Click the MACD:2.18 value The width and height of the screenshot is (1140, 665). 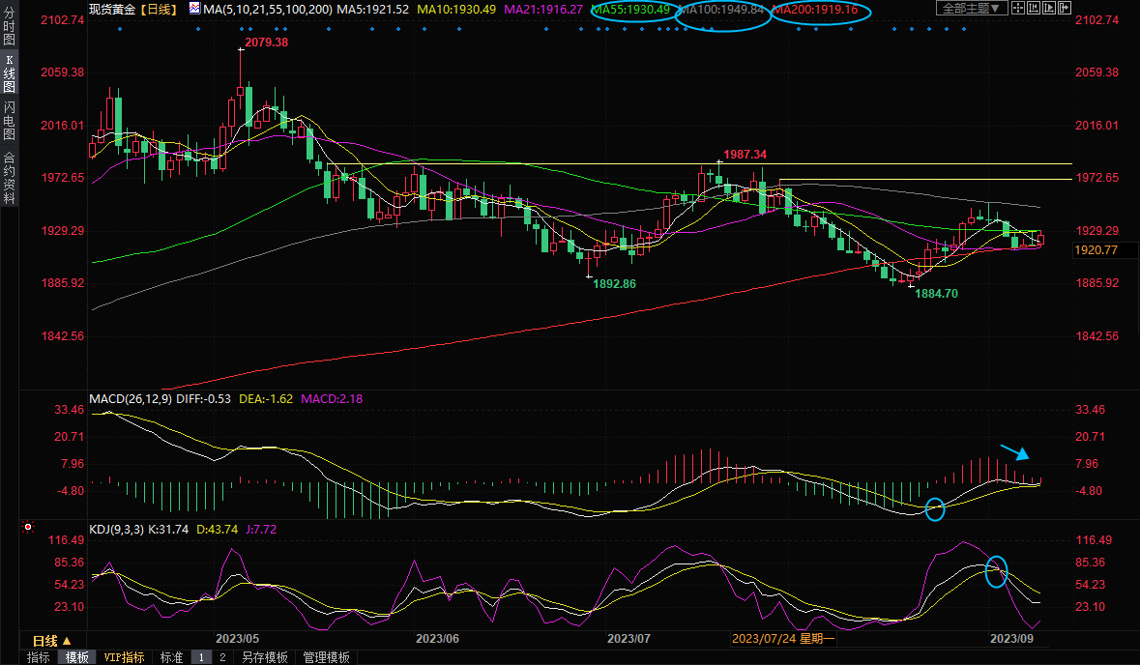pyautogui.click(x=332, y=399)
